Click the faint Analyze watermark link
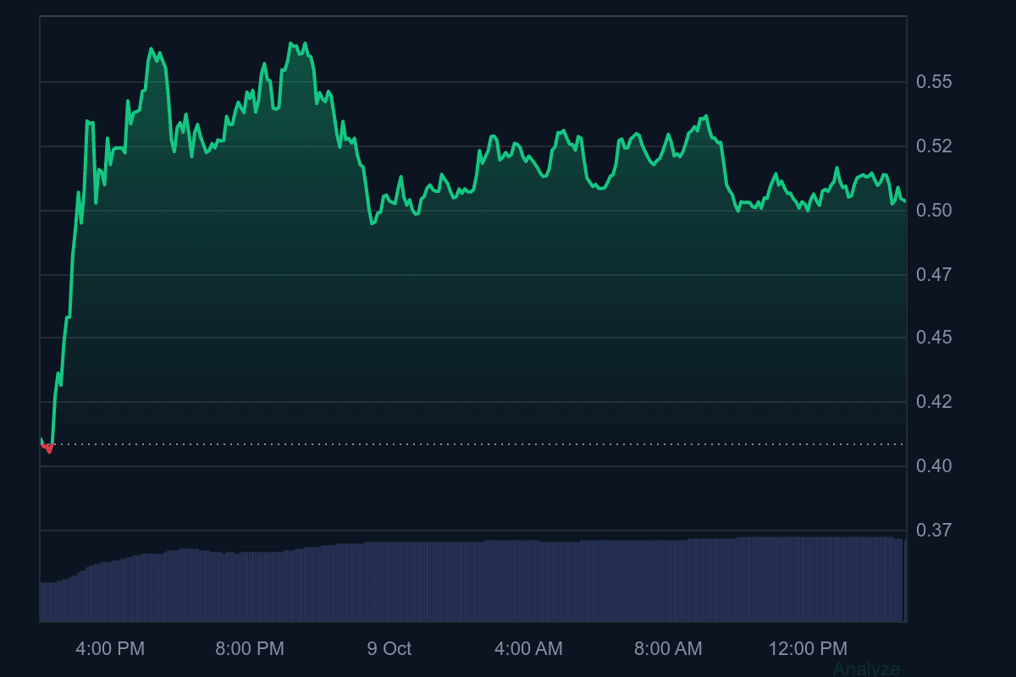The height and width of the screenshot is (677, 1016). 866,669
